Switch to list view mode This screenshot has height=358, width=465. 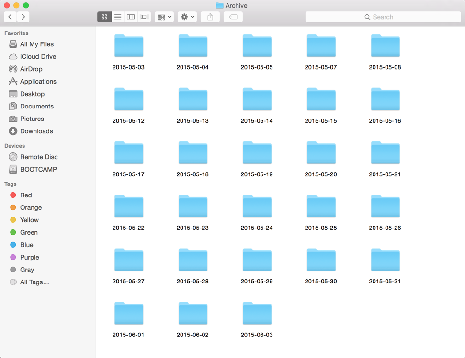[x=118, y=17]
